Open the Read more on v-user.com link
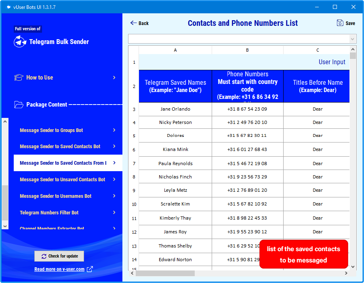364x283 pixels. tap(59, 269)
